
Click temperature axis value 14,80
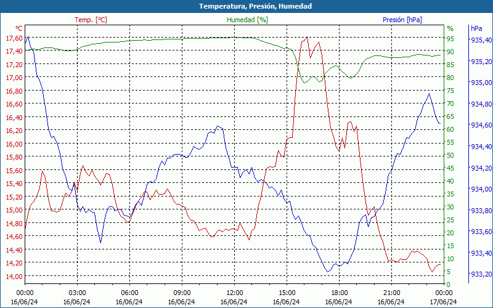(x=14, y=223)
